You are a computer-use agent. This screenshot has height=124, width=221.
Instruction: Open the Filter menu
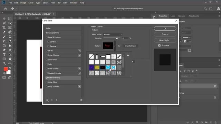pyautogui.click(x=53, y=3)
